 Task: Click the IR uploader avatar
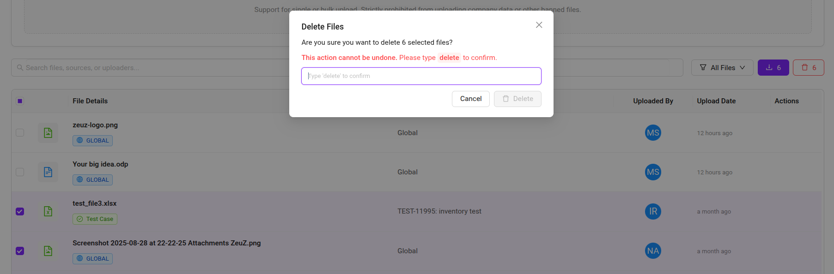[x=653, y=211]
